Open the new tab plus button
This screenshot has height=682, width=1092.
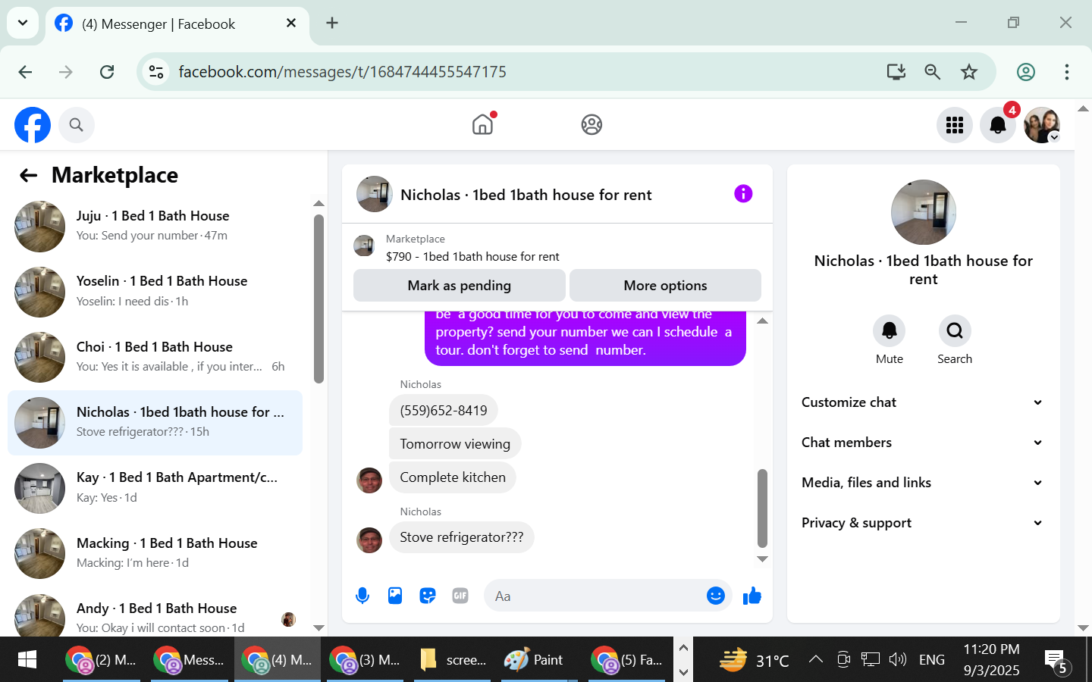[332, 23]
